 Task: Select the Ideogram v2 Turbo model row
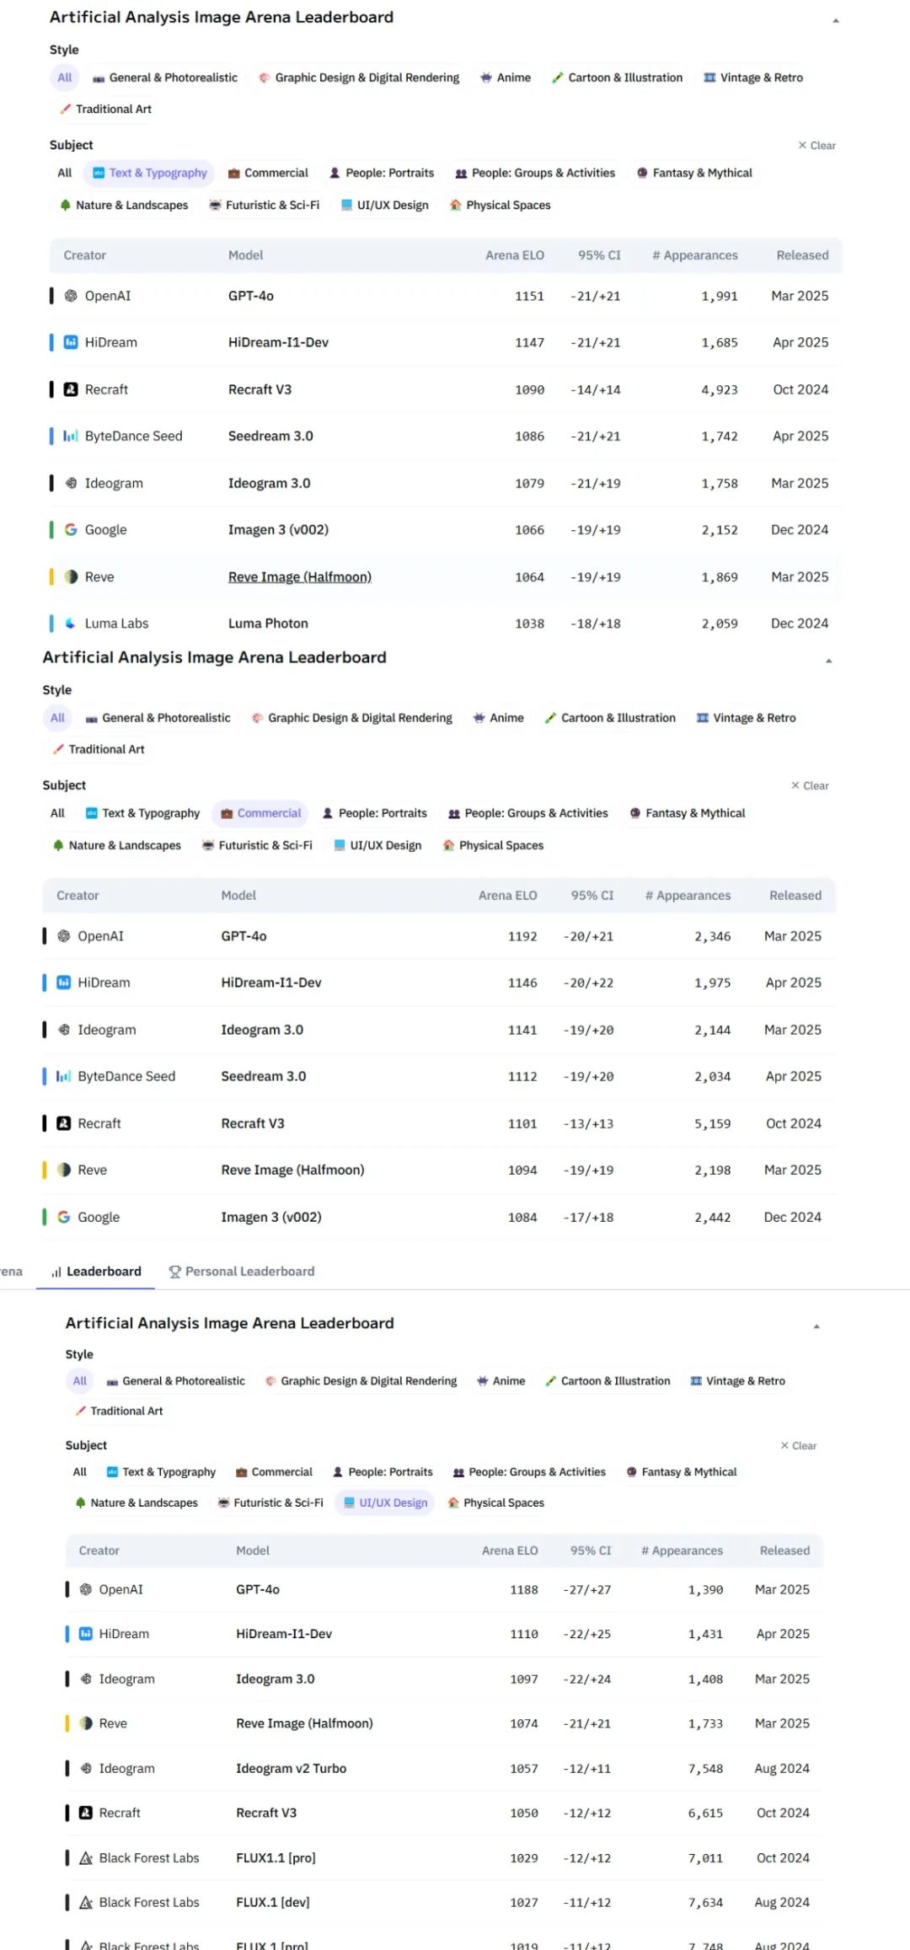point(444,1768)
